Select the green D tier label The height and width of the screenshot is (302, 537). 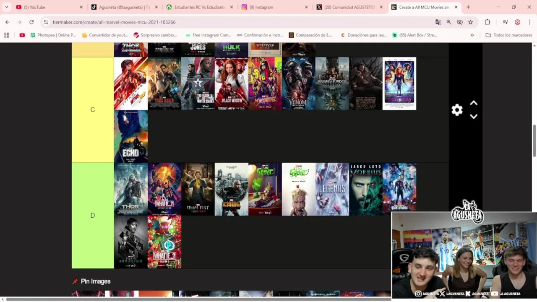click(93, 216)
